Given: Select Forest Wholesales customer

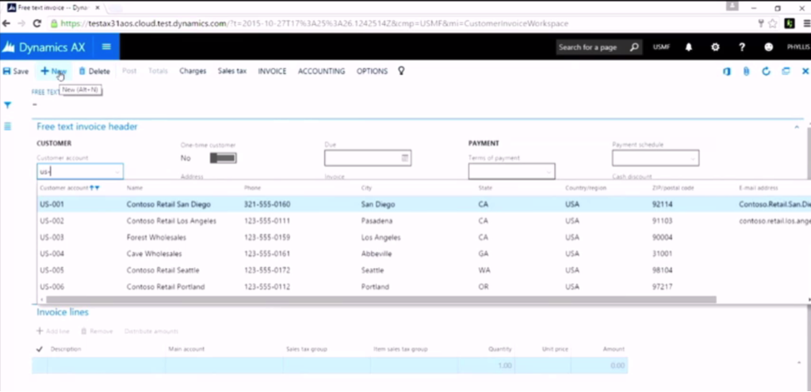Looking at the screenshot, I should [x=156, y=238].
